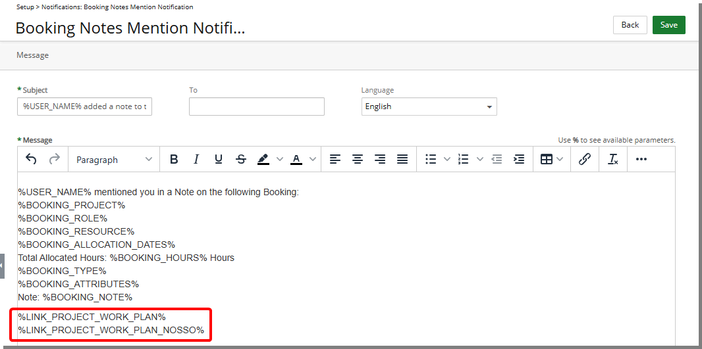Open the table options arrow
The width and height of the screenshot is (702, 349).
click(x=560, y=159)
